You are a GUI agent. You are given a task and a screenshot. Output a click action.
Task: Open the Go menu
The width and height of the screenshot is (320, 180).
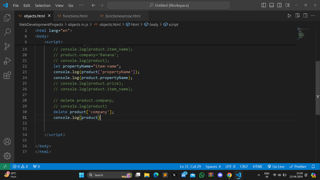[x=71, y=5]
